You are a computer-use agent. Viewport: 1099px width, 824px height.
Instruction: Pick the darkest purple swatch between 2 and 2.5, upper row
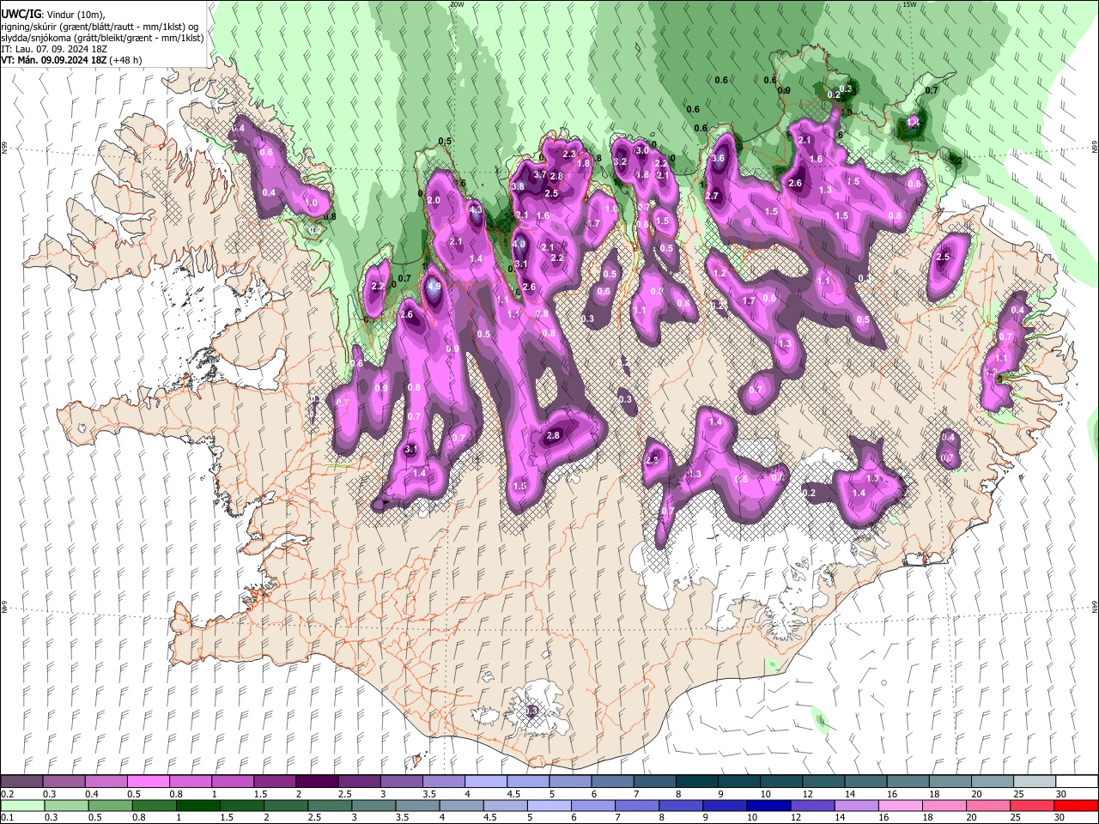[316, 782]
